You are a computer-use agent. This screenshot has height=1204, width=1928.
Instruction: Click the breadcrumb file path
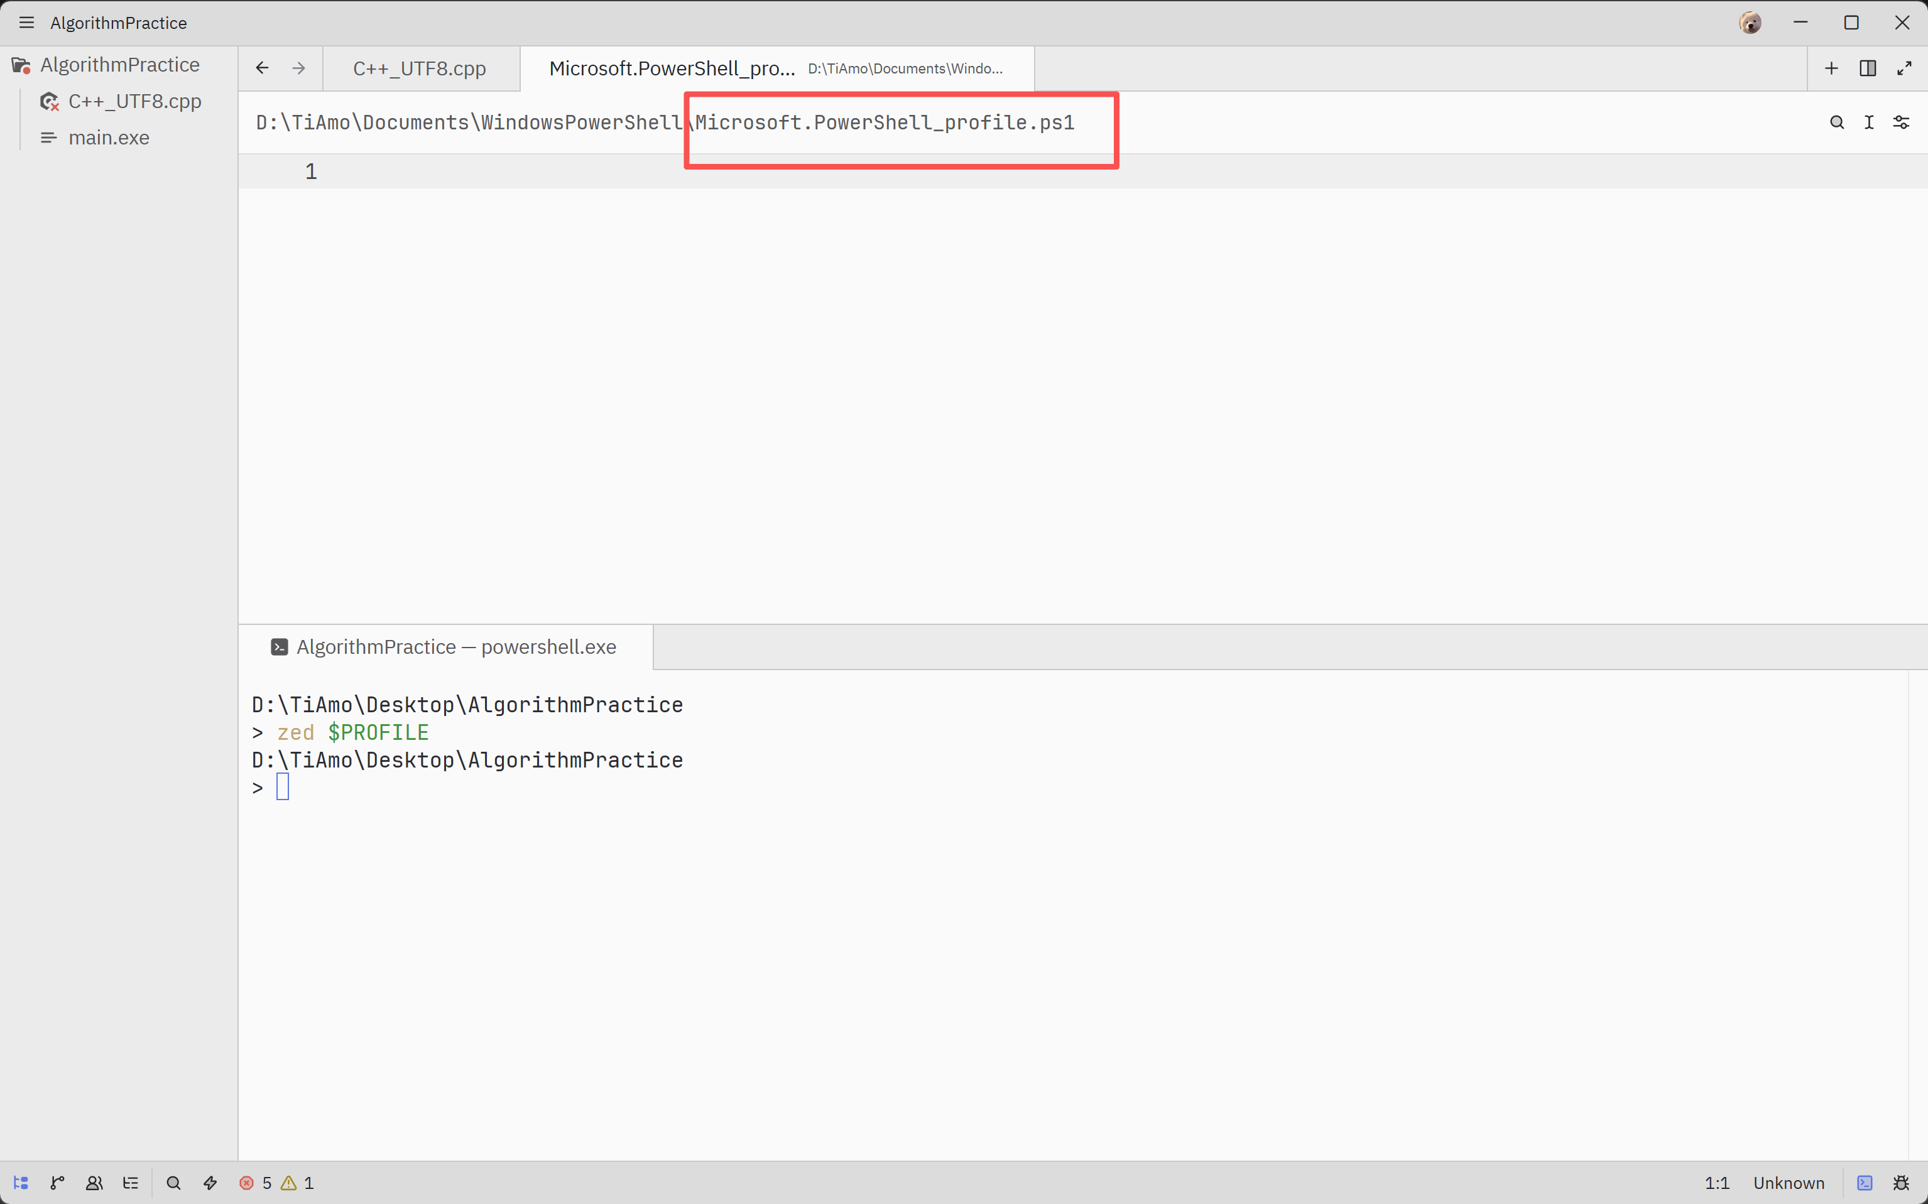click(x=665, y=122)
